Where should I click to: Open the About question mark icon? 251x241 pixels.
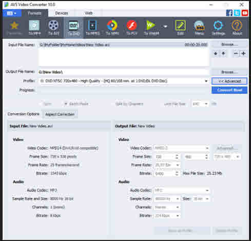tap(237, 28)
